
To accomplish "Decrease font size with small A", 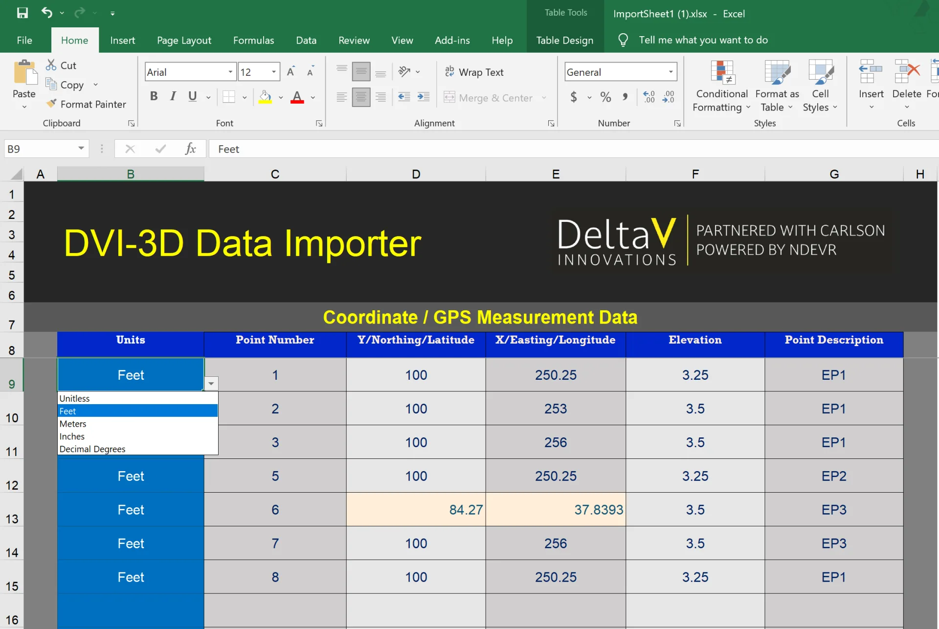I will [310, 72].
